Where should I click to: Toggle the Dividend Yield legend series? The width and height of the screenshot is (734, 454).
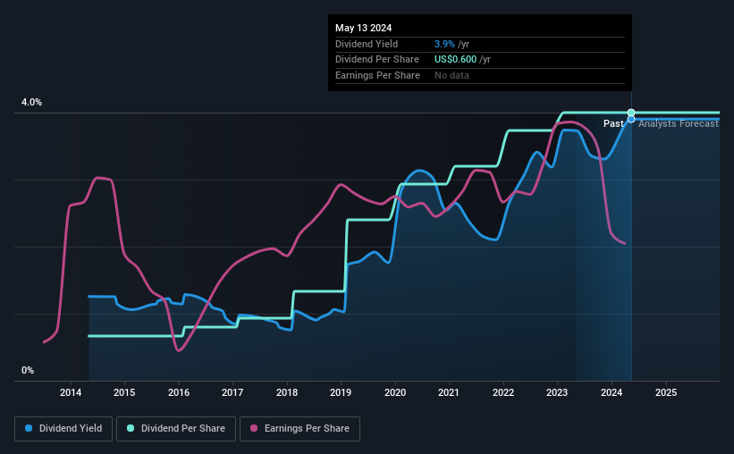point(63,429)
